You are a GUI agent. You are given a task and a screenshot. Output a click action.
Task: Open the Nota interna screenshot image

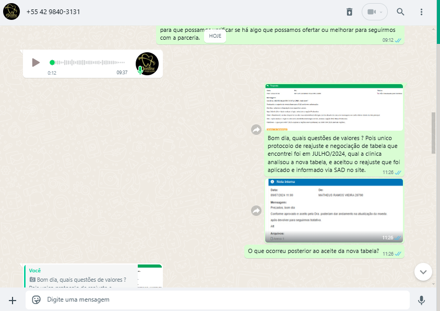334,211
